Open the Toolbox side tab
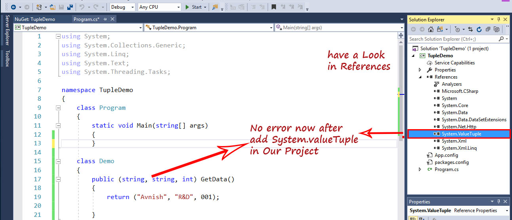Screen dimensions: 512x220 tap(7, 58)
